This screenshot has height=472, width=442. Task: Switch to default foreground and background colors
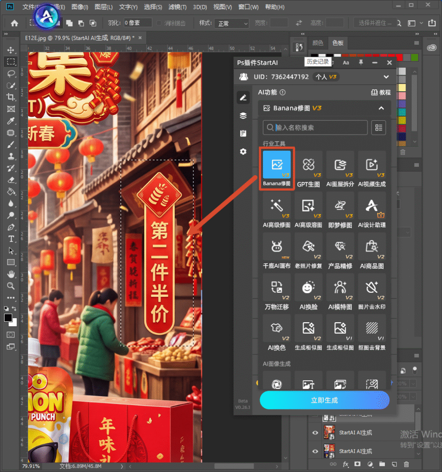click(x=6, y=308)
